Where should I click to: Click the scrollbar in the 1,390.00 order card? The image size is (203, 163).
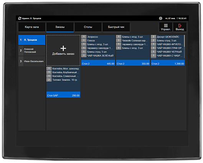click(x=184, y=41)
